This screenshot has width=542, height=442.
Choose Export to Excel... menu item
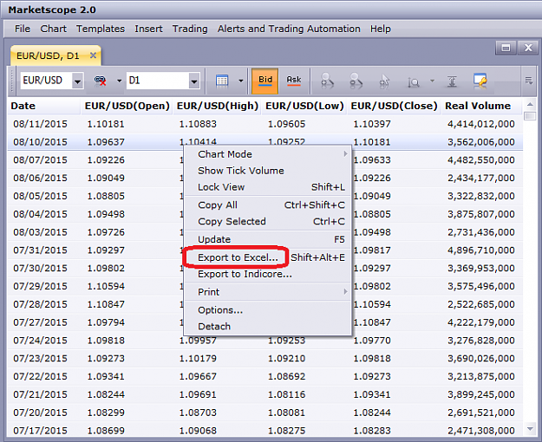pyautogui.click(x=268, y=257)
